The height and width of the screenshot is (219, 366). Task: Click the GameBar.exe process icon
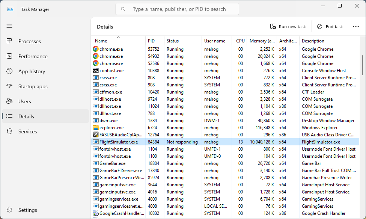[x=95, y=163]
